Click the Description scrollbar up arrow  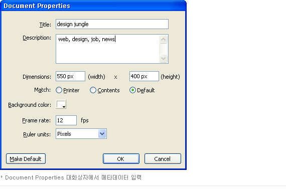coord(163,40)
